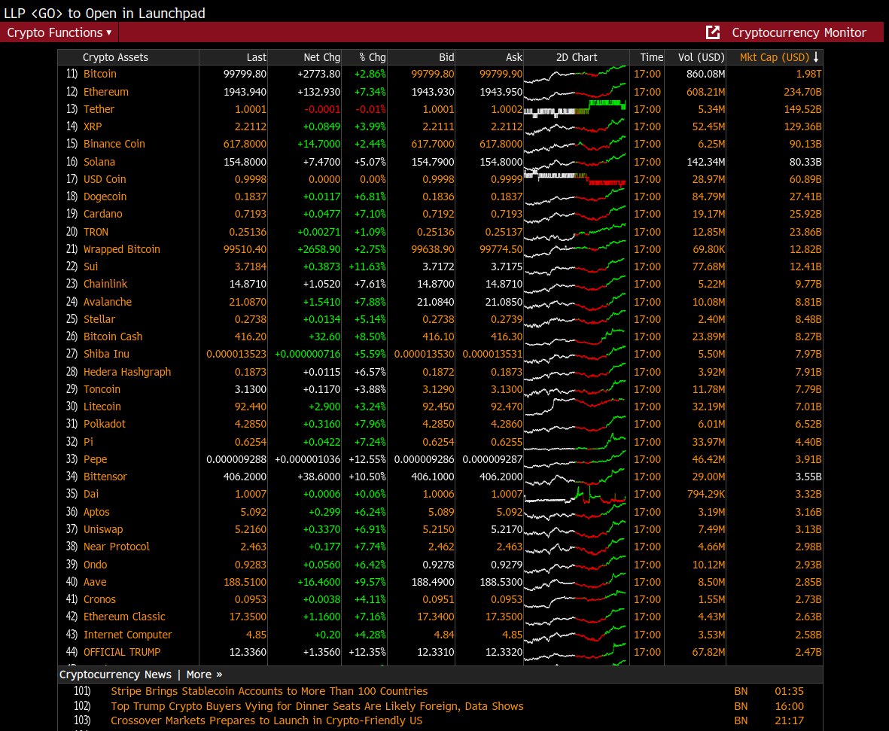Click Bittensor net change +38.6000

point(319,477)
